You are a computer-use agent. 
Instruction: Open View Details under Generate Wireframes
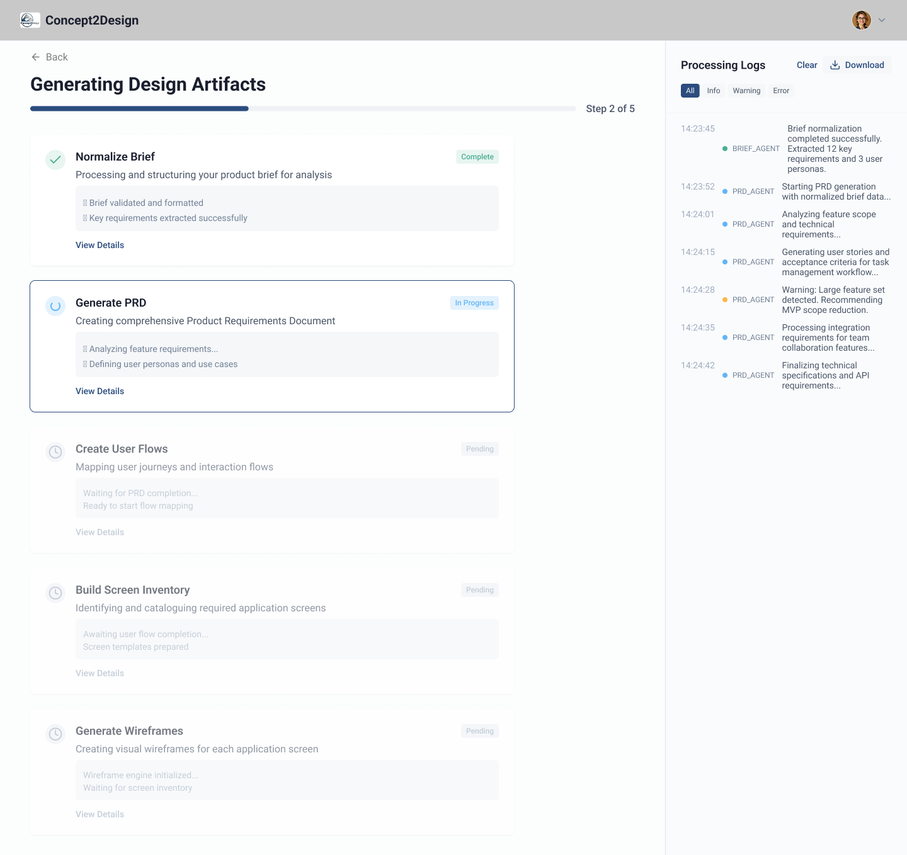pos(100,814)
